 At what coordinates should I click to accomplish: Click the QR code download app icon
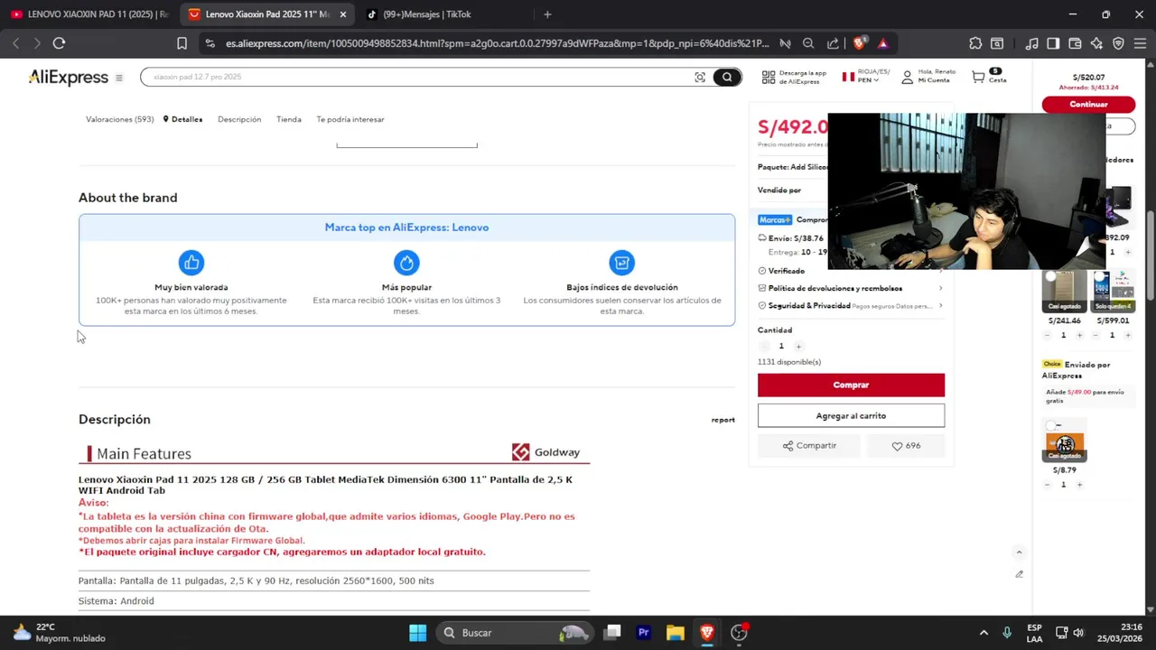[x=769, y=78]
